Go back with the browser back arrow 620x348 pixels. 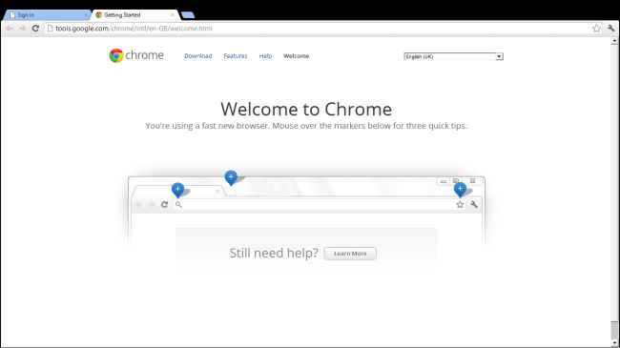tap(10, 29)
